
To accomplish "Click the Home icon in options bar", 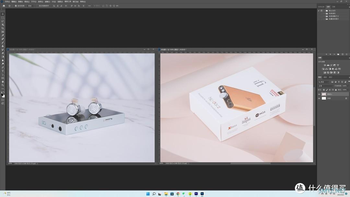I will click(x=4, y=6).
